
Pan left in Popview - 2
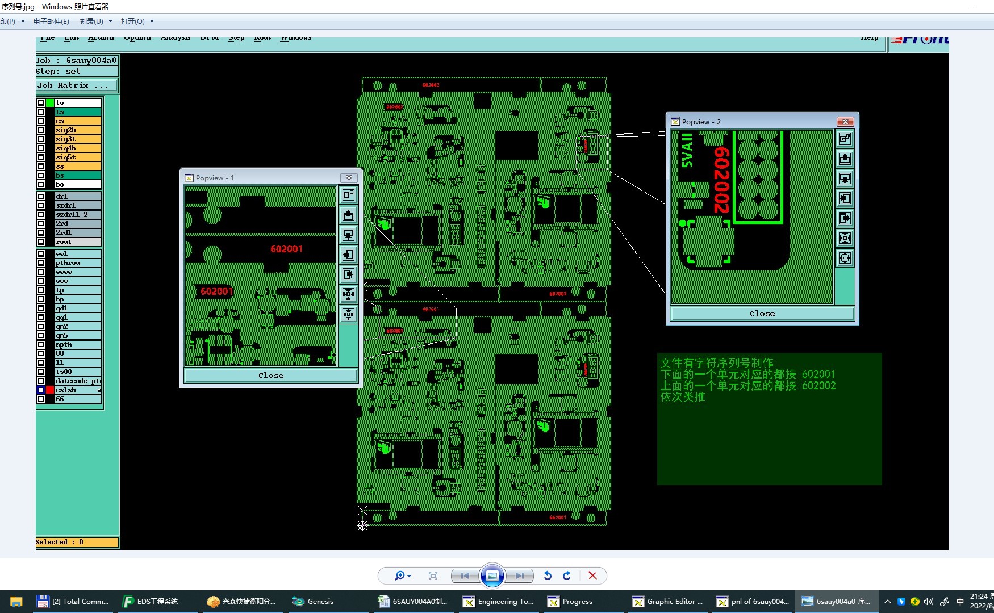pyautogui.click(x=845, y=198)
